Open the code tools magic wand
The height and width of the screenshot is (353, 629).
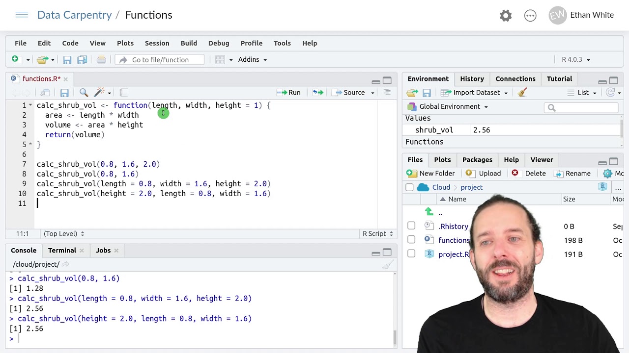point(99,92)
